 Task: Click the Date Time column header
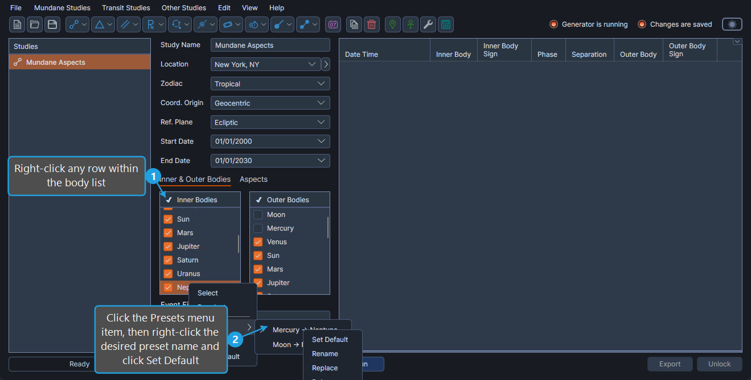click(x=384, y=50)
